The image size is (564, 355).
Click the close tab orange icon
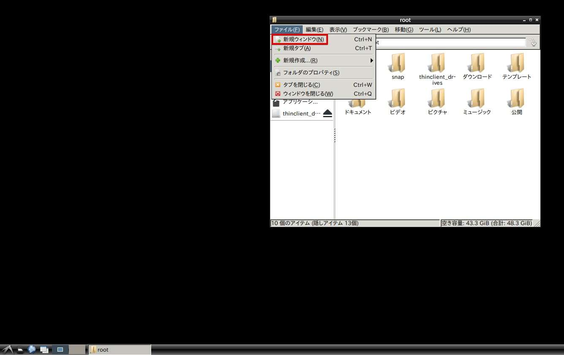coord(278,85)
